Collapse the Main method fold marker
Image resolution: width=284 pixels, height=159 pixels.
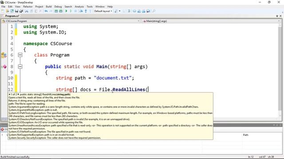point(20,67)
